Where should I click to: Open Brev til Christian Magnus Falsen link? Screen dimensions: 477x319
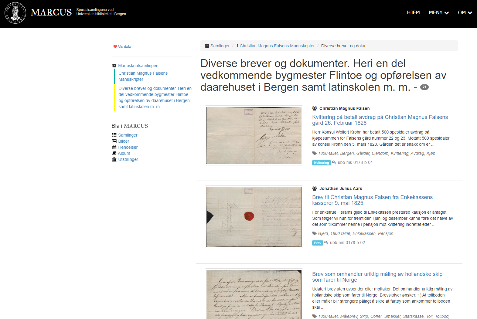(x=372, y=200)
